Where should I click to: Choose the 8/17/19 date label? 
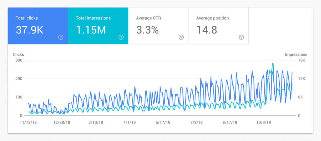coord(230,122)
